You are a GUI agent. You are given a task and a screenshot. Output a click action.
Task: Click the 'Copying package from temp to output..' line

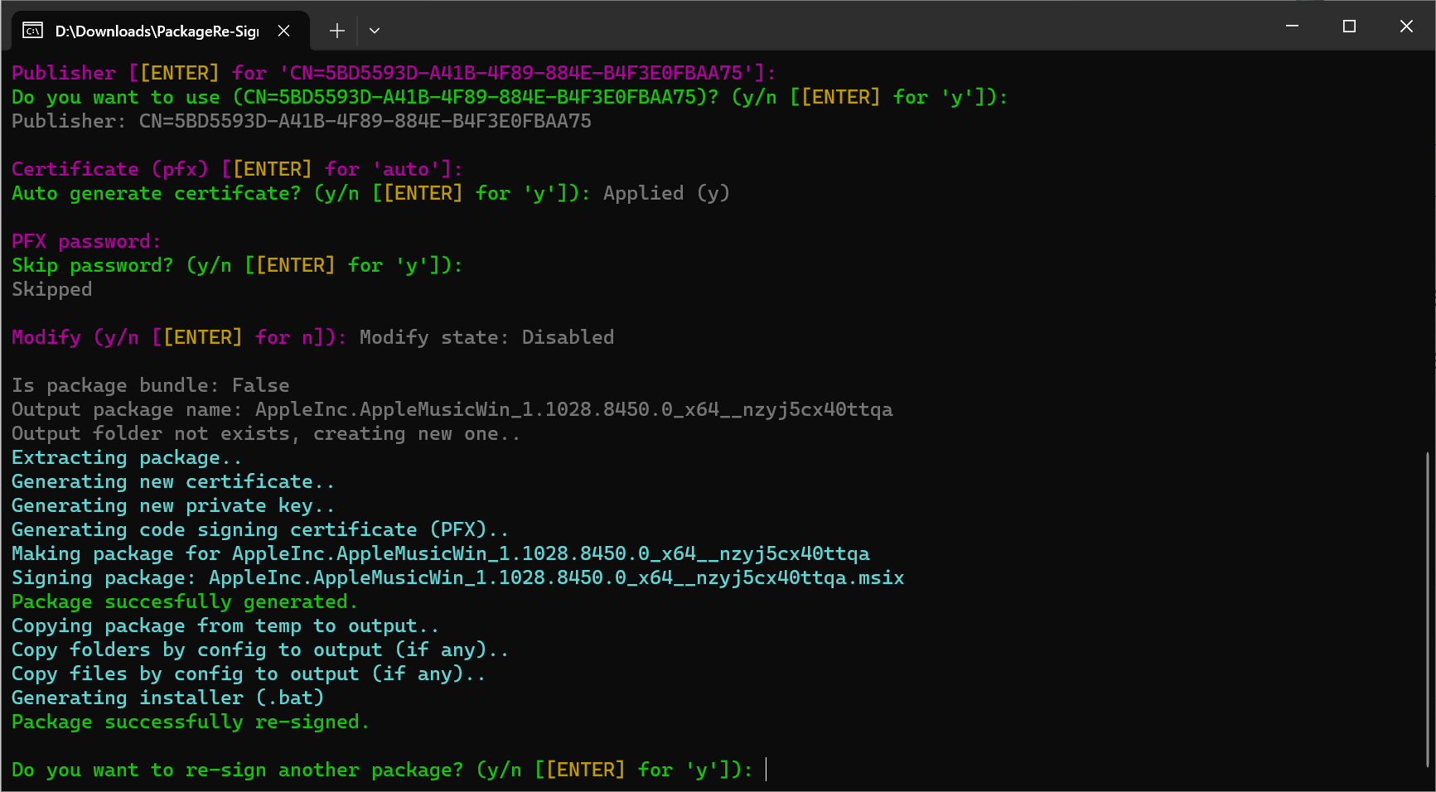(x=225, y=625)
